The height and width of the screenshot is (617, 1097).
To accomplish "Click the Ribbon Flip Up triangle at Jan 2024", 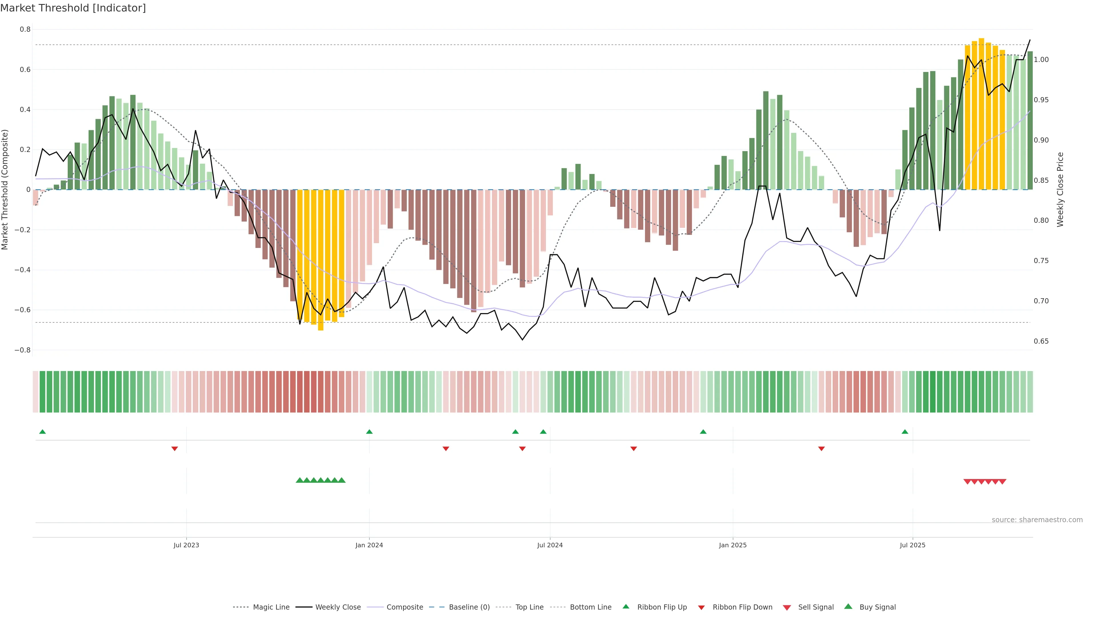I will click(x=369, y=432).
